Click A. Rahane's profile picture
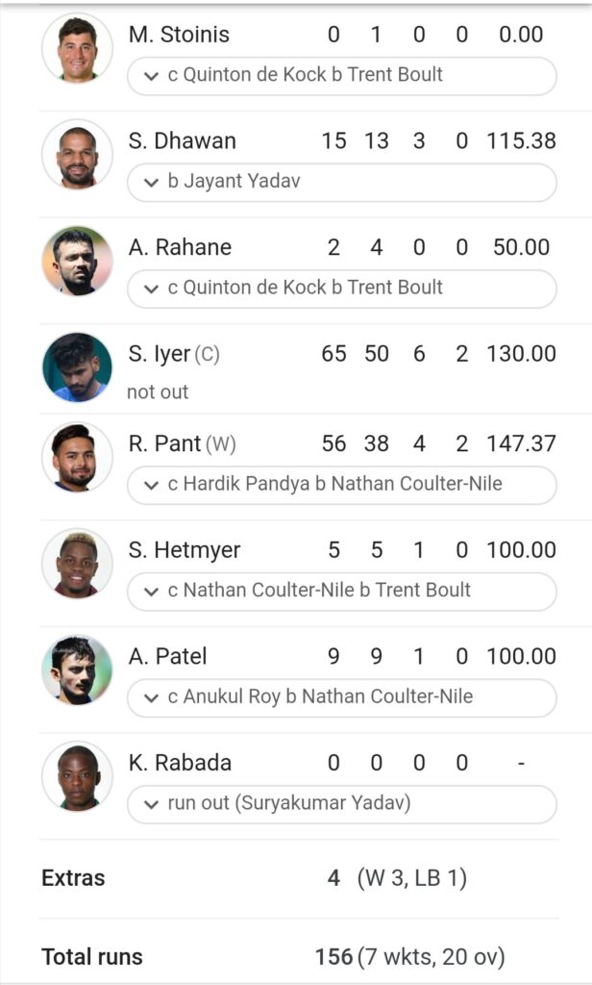Viewport: 592px width, 985px height. (x=77, y=261)
